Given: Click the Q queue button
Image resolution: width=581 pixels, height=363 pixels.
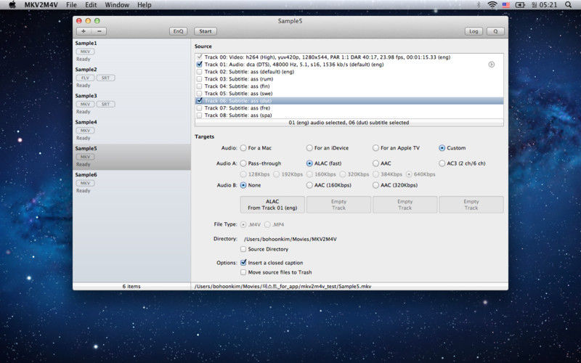Looking at the screenshot, I should pos(495,31).
